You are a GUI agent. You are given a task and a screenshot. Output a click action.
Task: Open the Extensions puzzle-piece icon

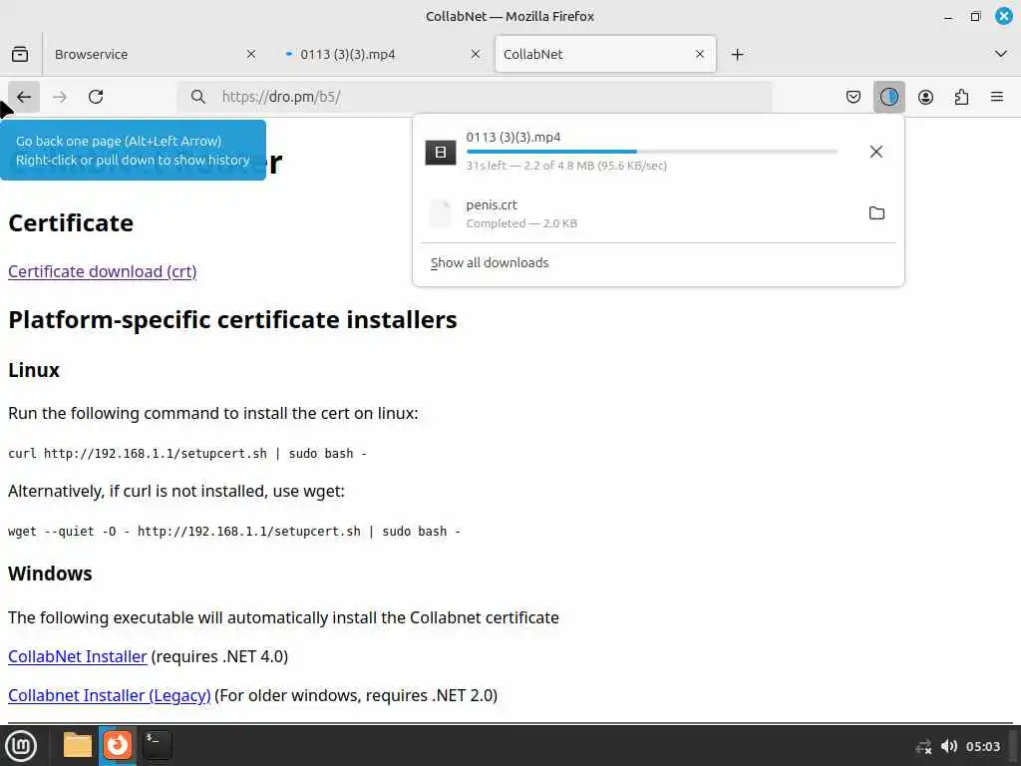[x=962, y=97]
